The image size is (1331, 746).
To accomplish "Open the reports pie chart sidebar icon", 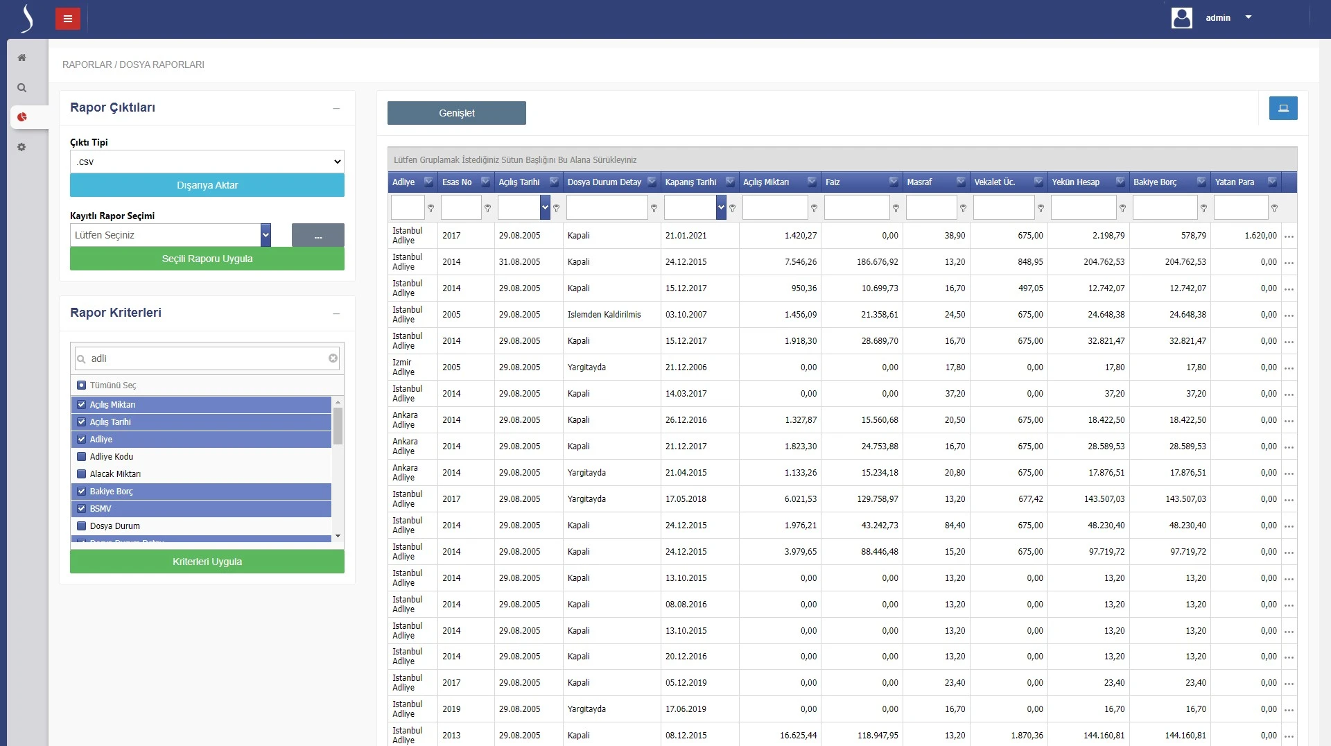I will pos(22,117).
